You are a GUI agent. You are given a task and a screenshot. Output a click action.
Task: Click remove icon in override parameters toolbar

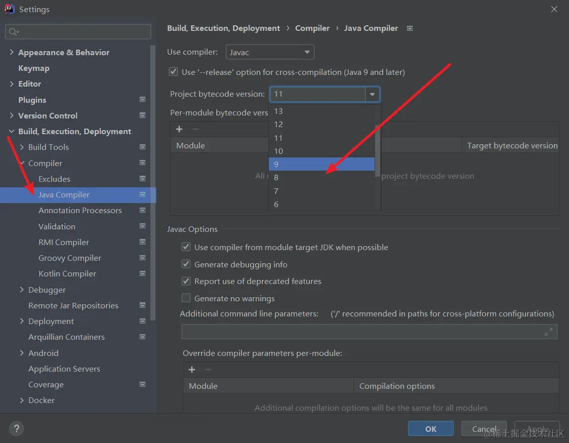(208, 370)
